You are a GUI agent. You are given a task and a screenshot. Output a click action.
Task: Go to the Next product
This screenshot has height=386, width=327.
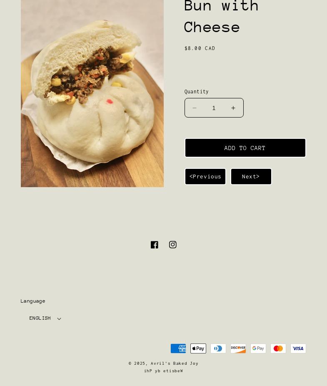click(x=251, y=176)
